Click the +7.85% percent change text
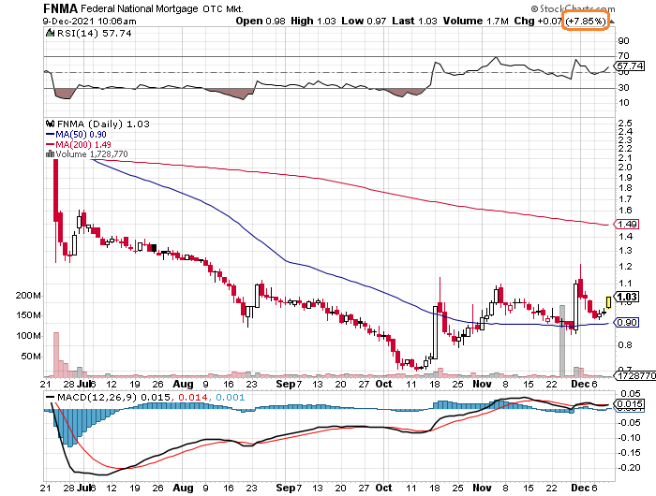 pyautogui.click(x=586, y=22)
